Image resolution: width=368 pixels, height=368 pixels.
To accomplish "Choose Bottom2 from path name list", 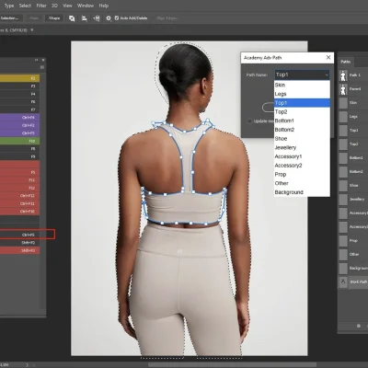I will pos(302,130).
